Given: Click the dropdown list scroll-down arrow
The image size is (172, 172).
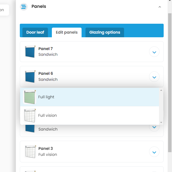Looking at the screenshot, I should pos(161,122).
